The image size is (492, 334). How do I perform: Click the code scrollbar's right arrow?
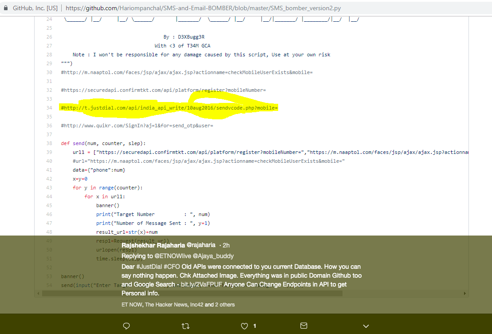click(464, 293)
